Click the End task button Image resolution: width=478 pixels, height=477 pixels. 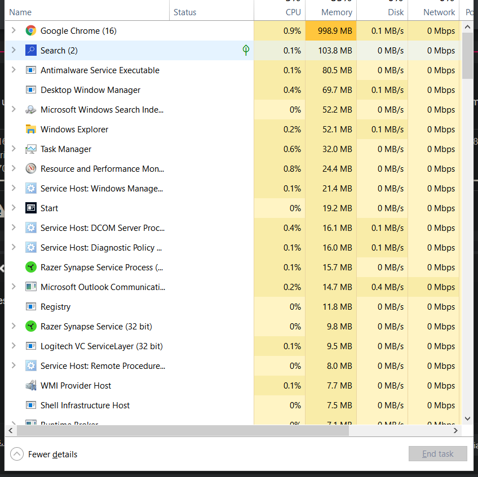[438, 454]
